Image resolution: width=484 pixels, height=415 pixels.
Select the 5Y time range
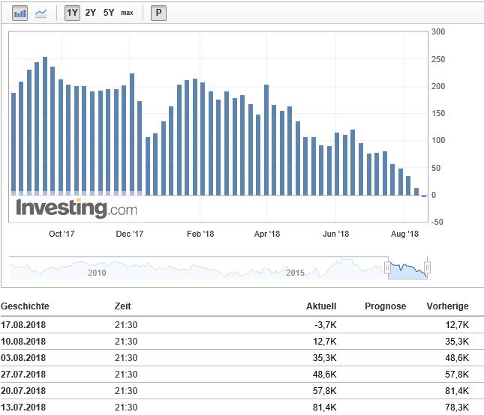[109, 13]
